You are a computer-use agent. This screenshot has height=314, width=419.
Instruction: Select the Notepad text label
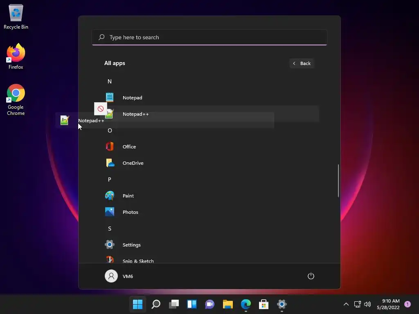click(x=132, y=98)
